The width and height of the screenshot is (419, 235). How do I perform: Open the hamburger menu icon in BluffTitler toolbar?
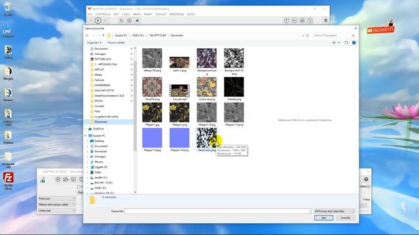[x=326, y=20]
